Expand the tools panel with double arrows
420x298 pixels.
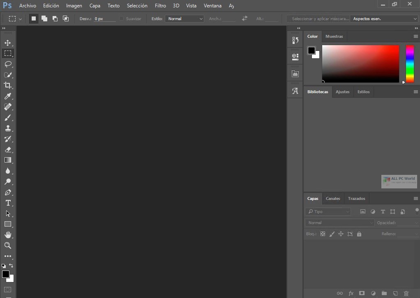(x=4, y=28)
